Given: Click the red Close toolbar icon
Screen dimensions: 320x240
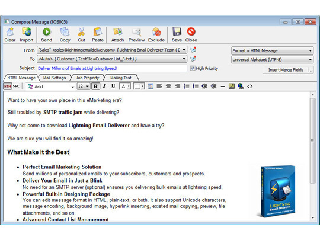Looking at the screenshot, I should (191, 35).
